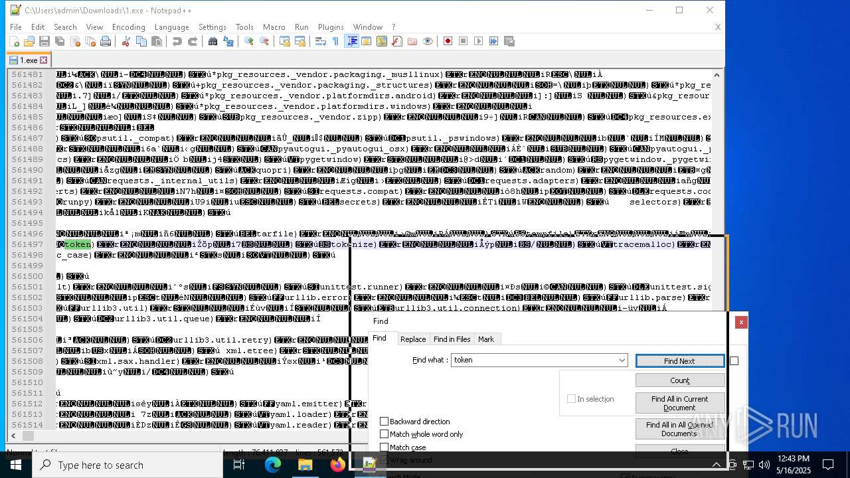Click the taskbar search box

[129, 465]
